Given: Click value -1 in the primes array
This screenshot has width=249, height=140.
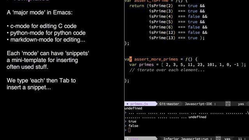Looking at the screenshot, I should [236, 65].
